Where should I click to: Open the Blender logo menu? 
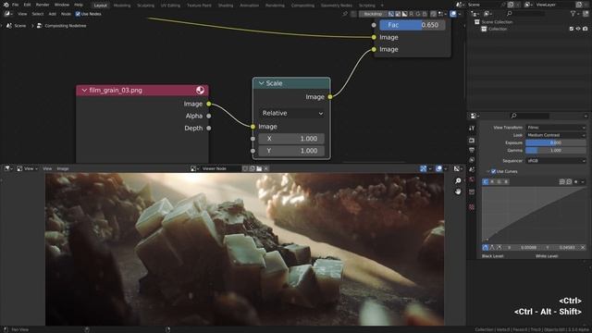(6, 5)
